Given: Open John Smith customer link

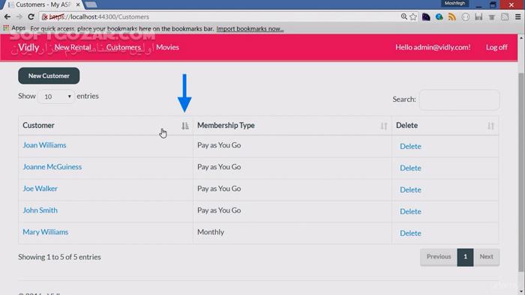Looking at the screenshot, I should [x=40, y=210].
